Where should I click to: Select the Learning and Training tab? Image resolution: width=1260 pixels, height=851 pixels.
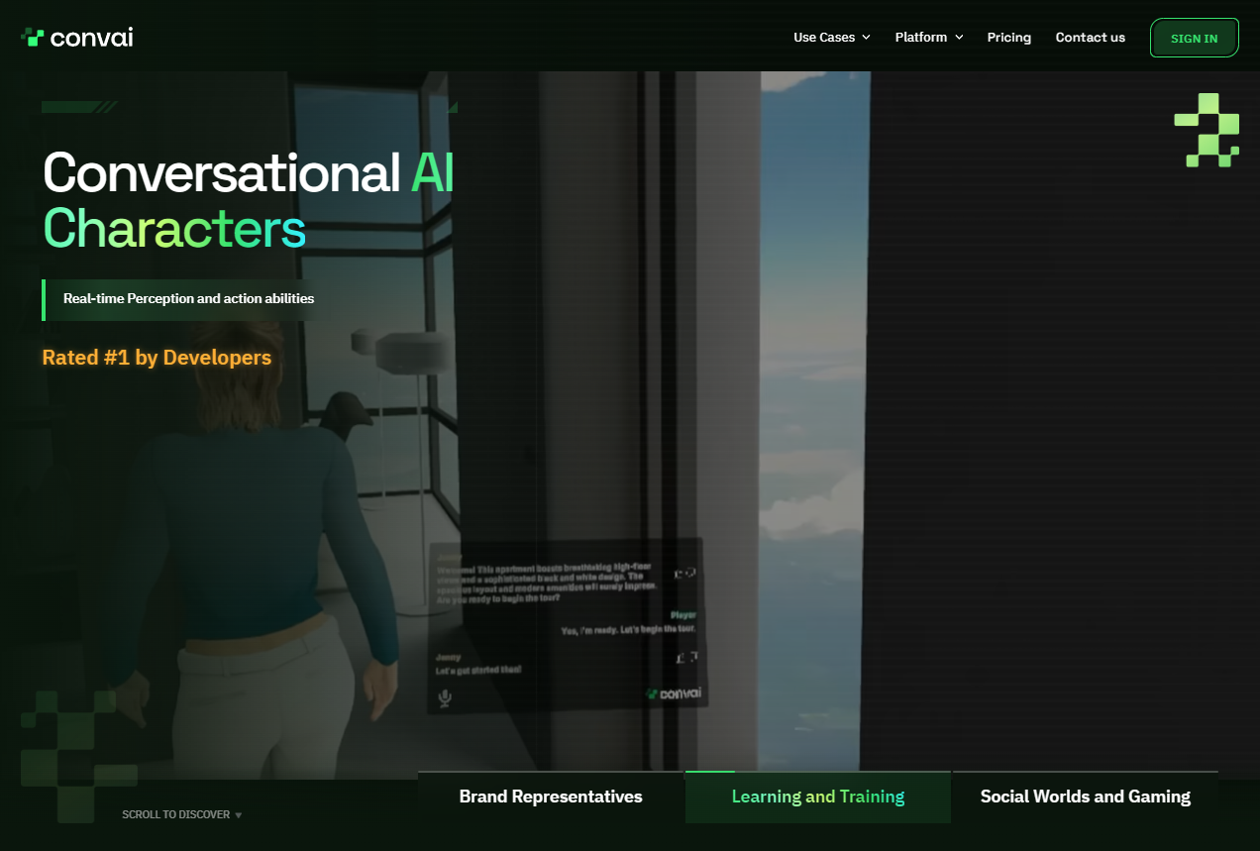coord(817,797)
